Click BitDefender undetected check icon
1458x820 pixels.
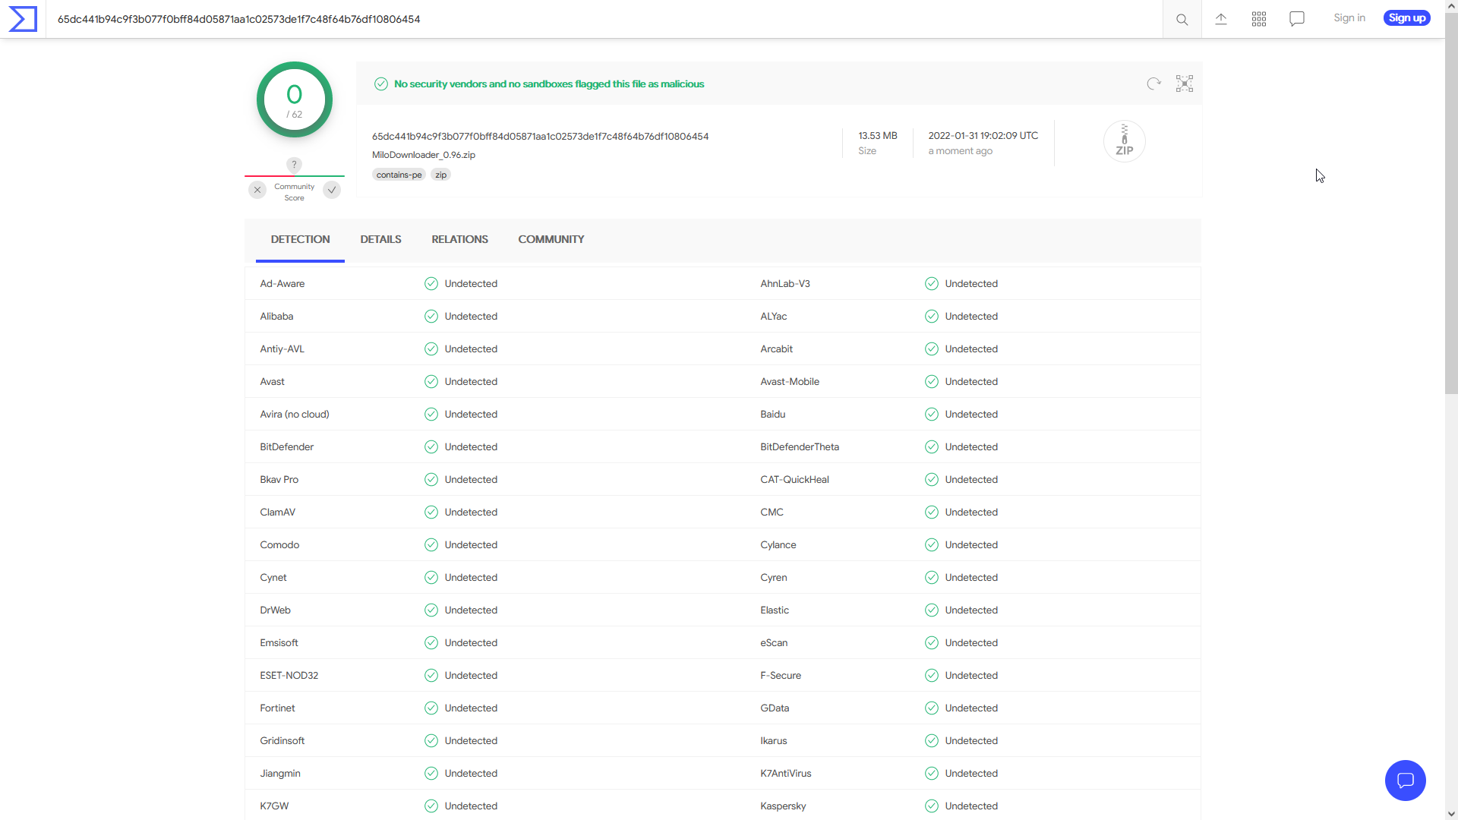[x=431, y=447]
